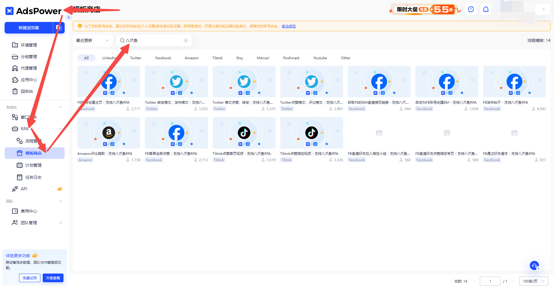
Task: Follow the 前往绑定 link
Action: (x=289, y=26)
